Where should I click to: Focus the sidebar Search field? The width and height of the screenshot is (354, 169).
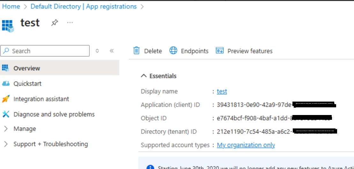click(x=45, y=51)
